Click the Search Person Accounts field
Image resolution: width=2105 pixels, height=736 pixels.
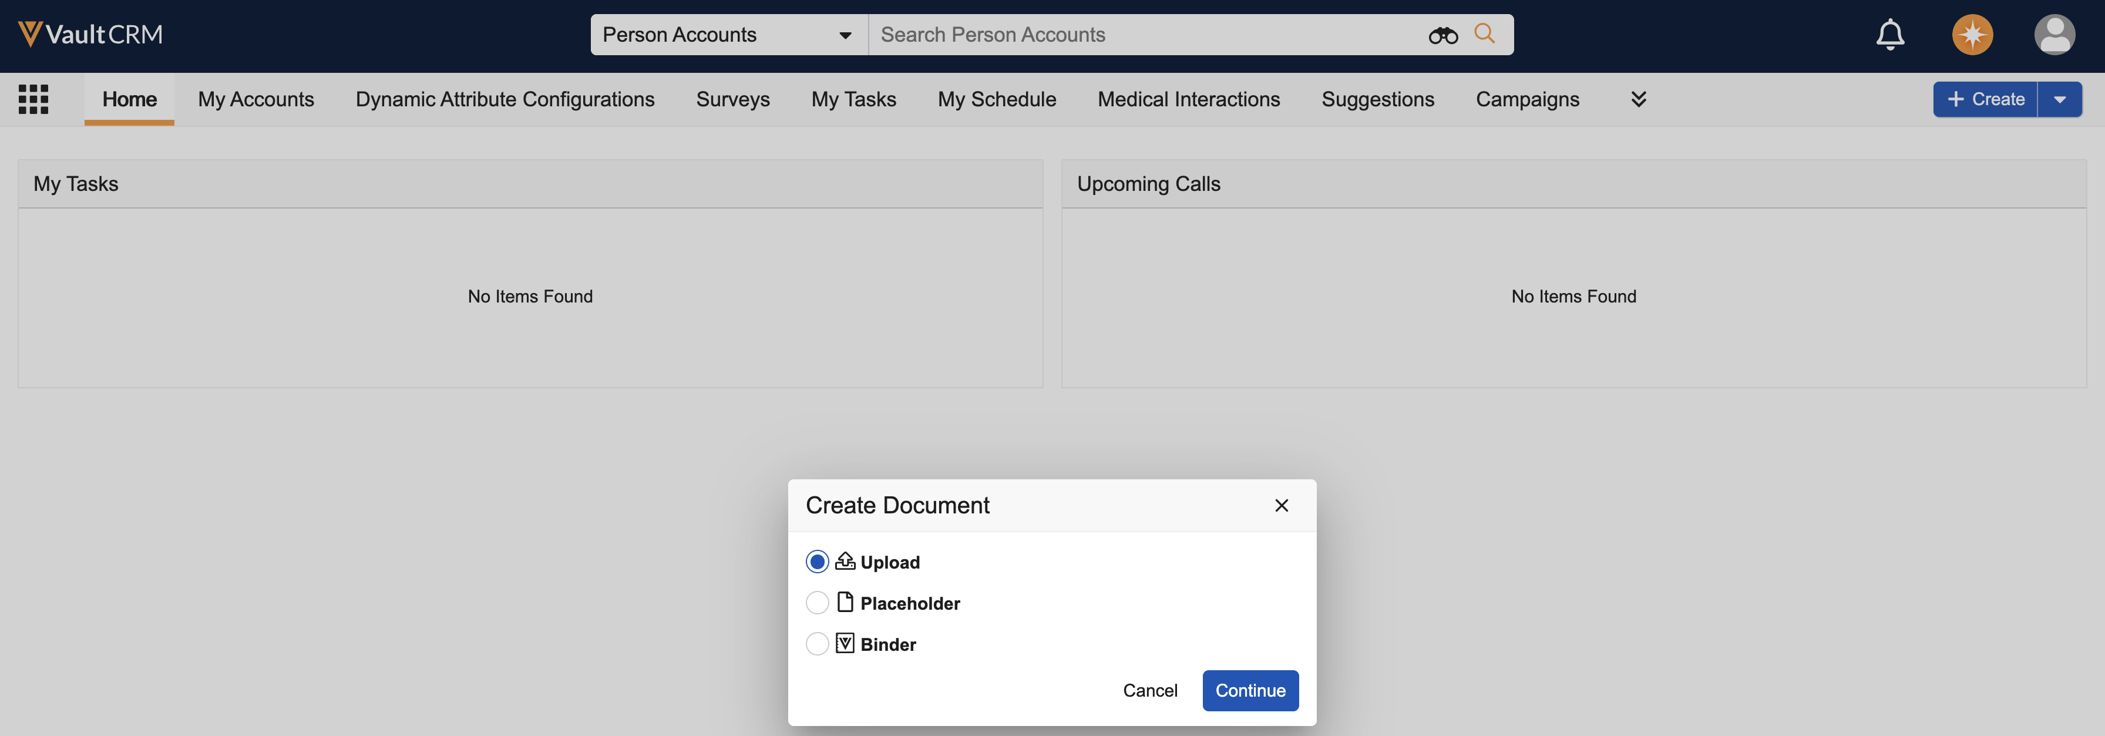click(1144, 34)
